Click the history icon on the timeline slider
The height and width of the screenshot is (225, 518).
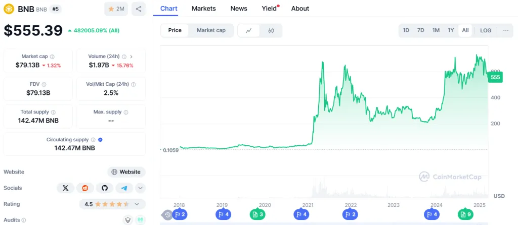(x=167, y=215)
